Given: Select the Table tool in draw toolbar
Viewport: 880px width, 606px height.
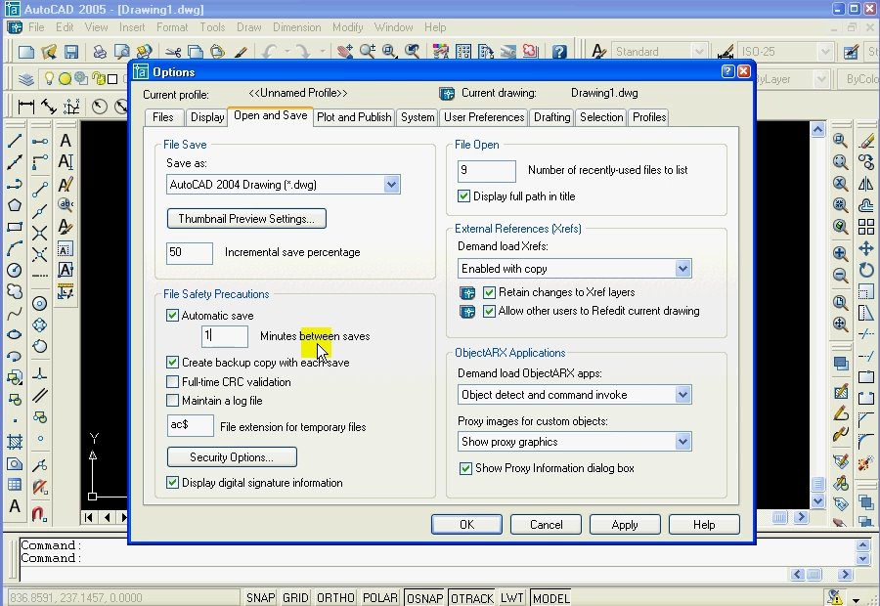Looking at the screenshot, I should click(15, 485).
